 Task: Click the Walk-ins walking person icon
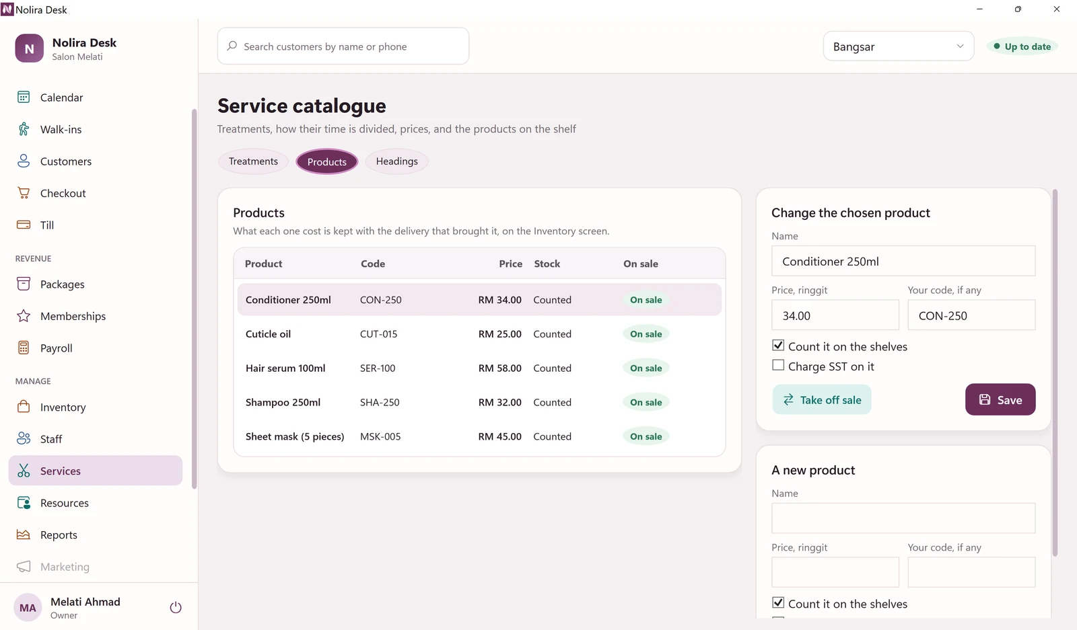pos(24,129)
